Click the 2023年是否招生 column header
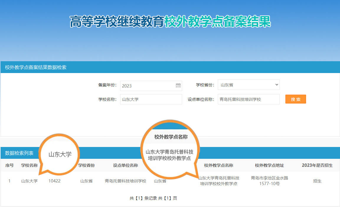This screenshot has width=340, height=207. 317,166
